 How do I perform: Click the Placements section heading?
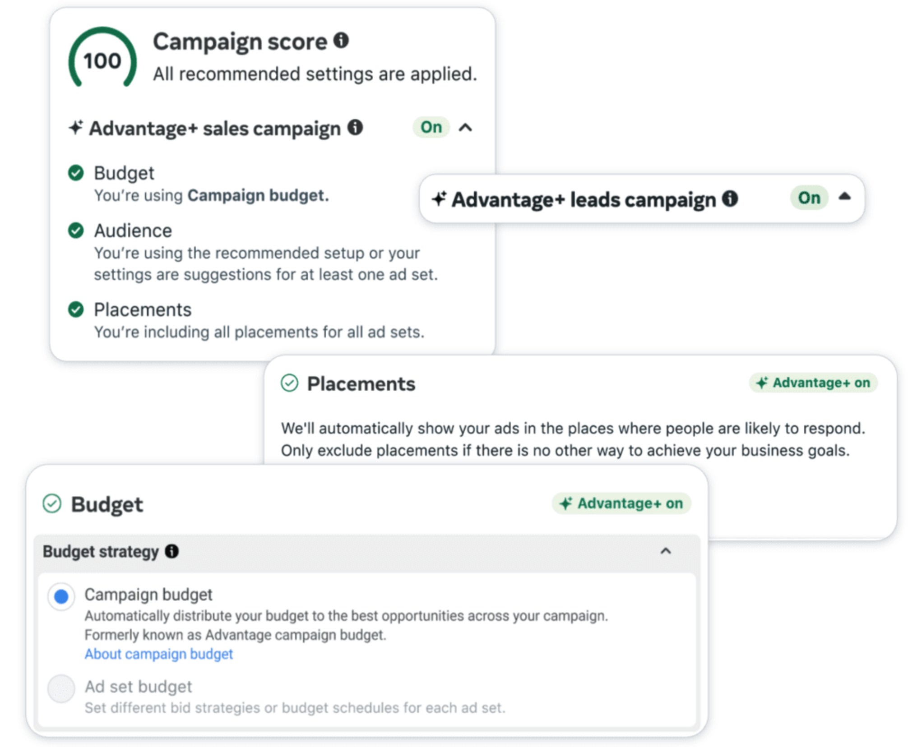coord(361,384)
